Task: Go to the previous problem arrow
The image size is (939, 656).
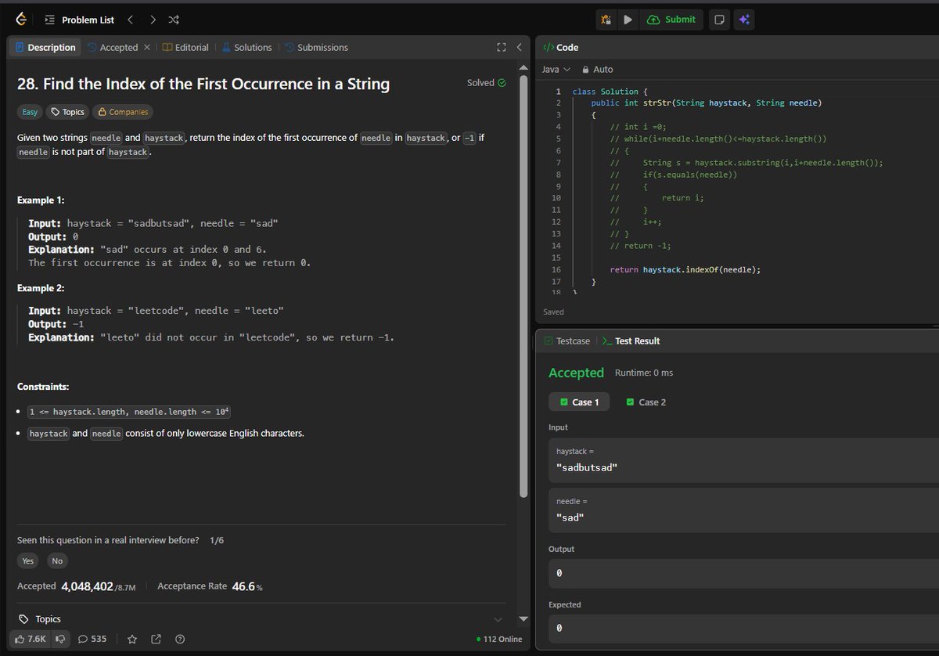Action: (131, 20)
